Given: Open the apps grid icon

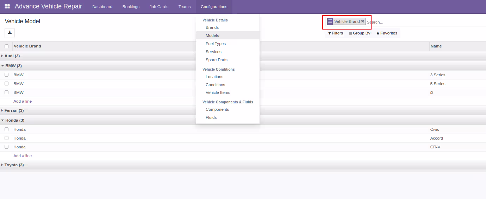Looking at the screenshot, I should coord(7,6).
